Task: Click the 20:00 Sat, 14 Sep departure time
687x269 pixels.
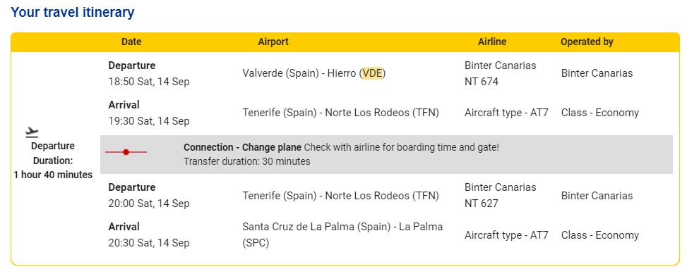Action: [149, 204]
